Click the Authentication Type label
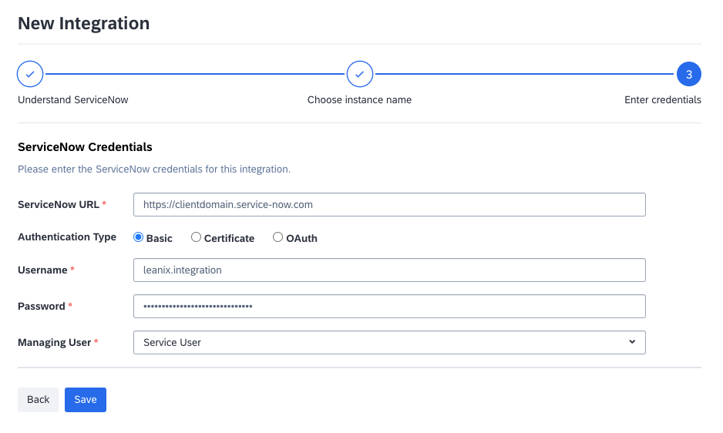Image resolution: width=723 pixels, height=433 pixels. coord(67,237)
